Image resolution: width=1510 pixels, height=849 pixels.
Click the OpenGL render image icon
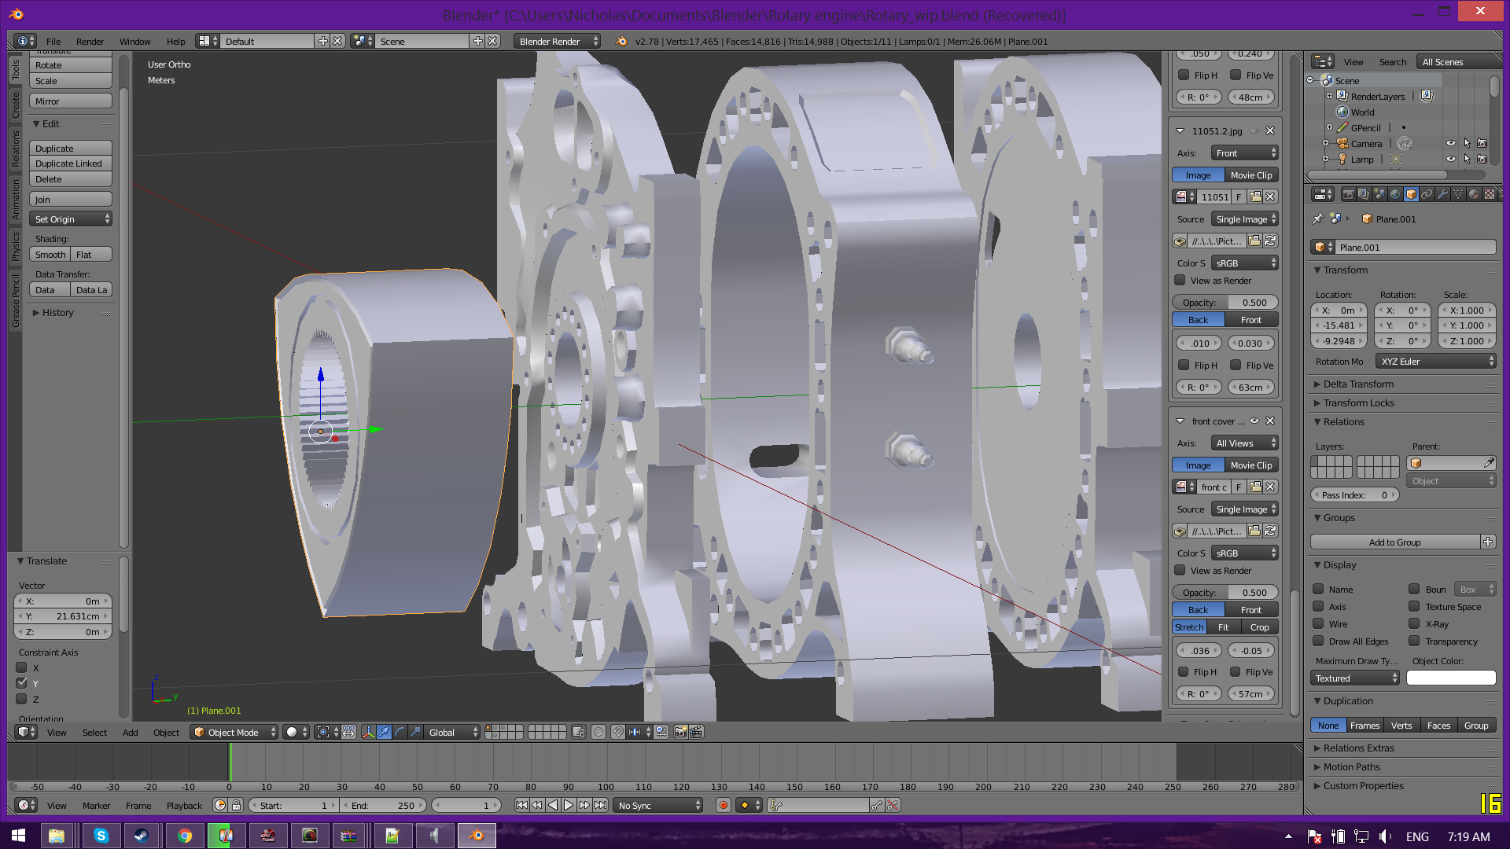pos(680,732)
